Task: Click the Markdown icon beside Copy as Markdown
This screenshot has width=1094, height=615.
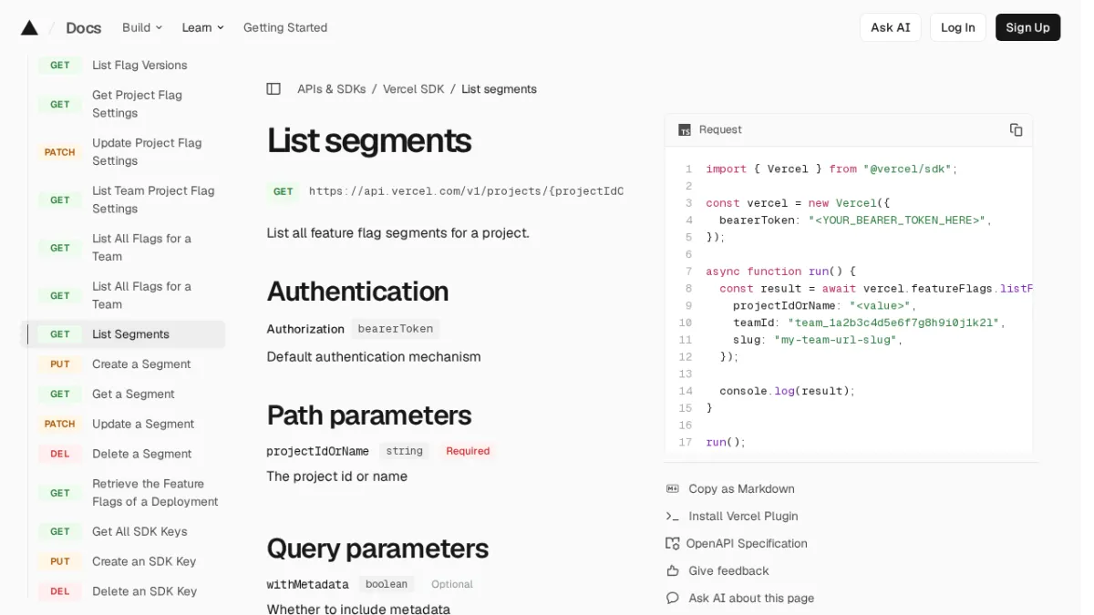Action: (x=673, y=489)
